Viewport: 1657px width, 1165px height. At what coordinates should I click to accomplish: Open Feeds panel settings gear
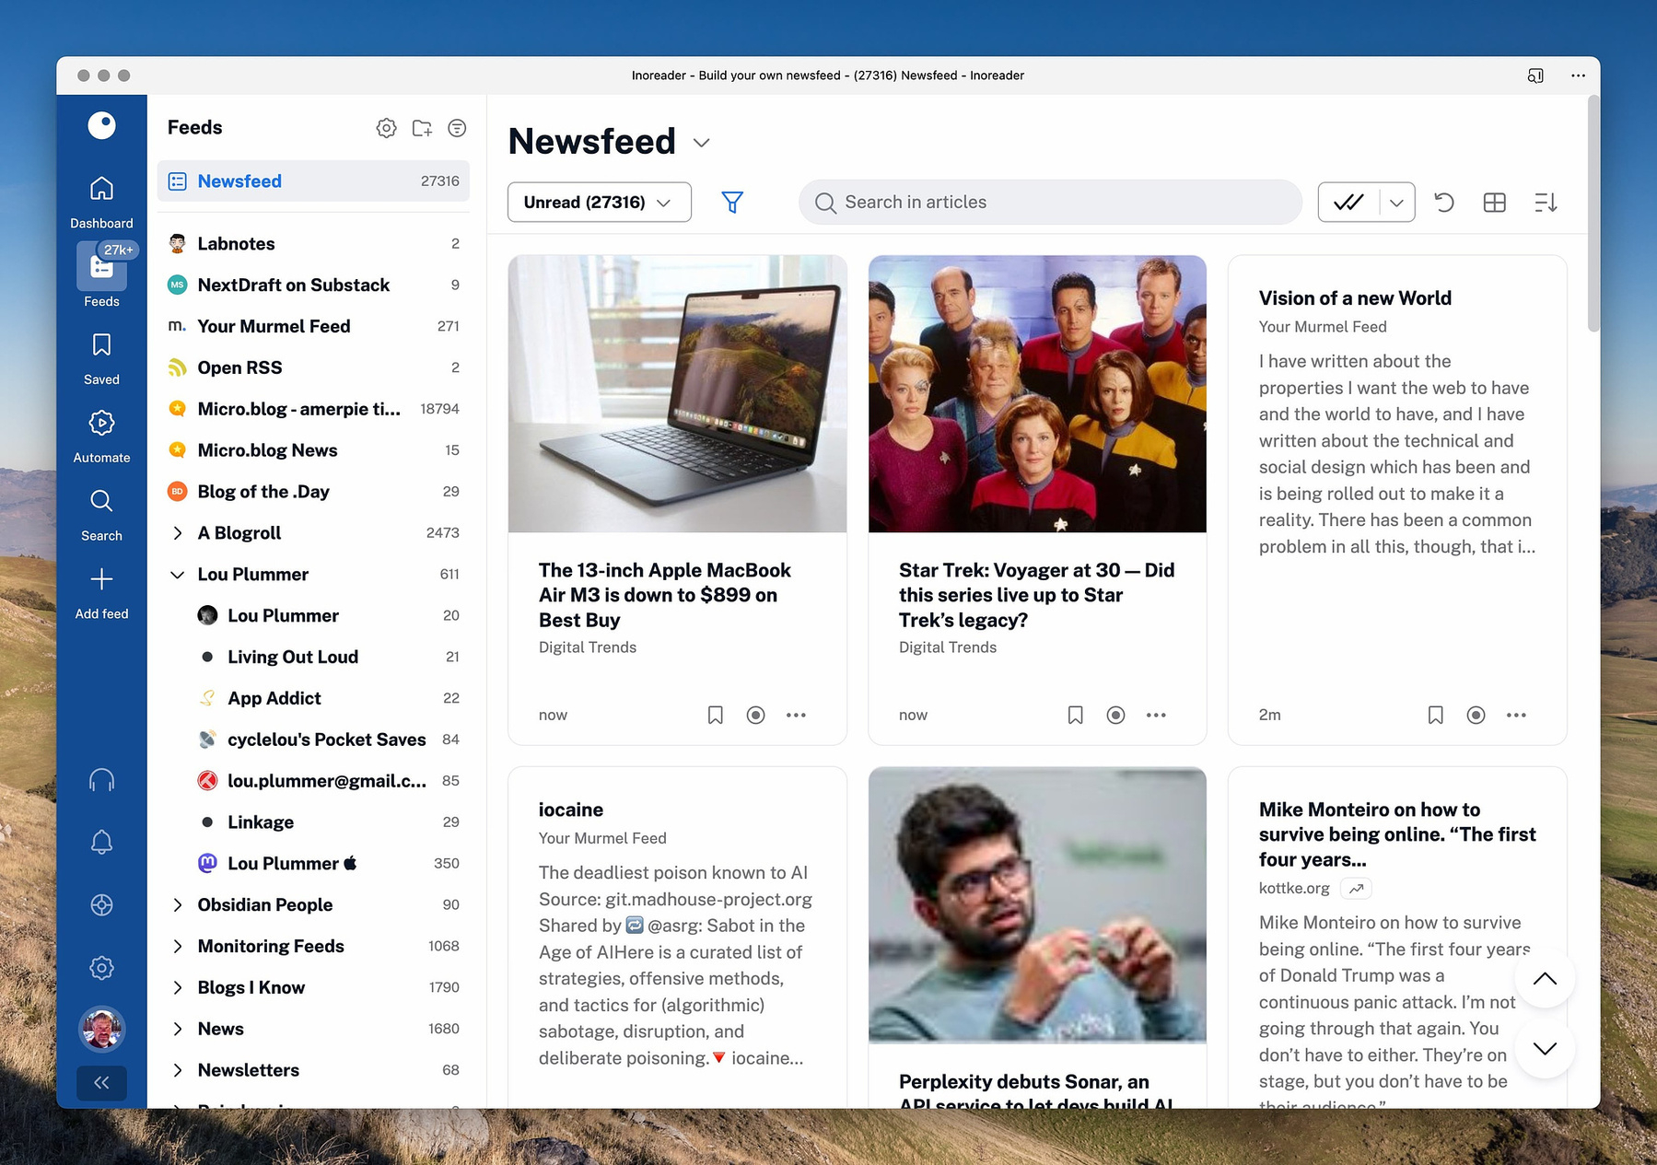click(387, 128)
